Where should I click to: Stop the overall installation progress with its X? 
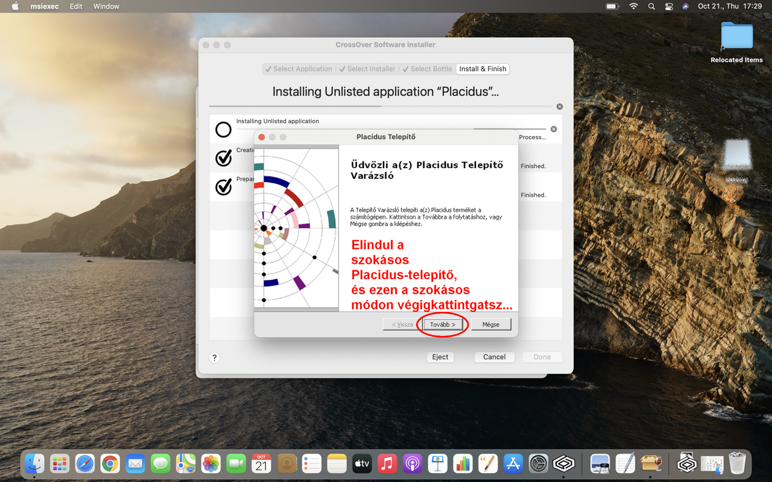pos(560,107)
